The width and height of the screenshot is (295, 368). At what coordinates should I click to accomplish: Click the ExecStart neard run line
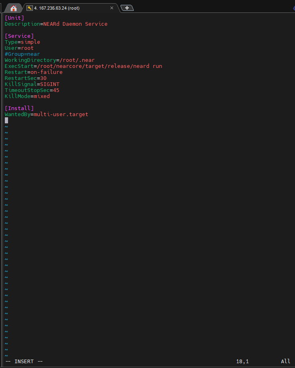(83, 66)
